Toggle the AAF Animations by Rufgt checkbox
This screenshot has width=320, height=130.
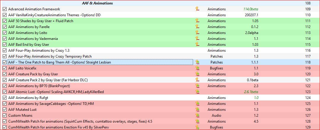(5, 98)
